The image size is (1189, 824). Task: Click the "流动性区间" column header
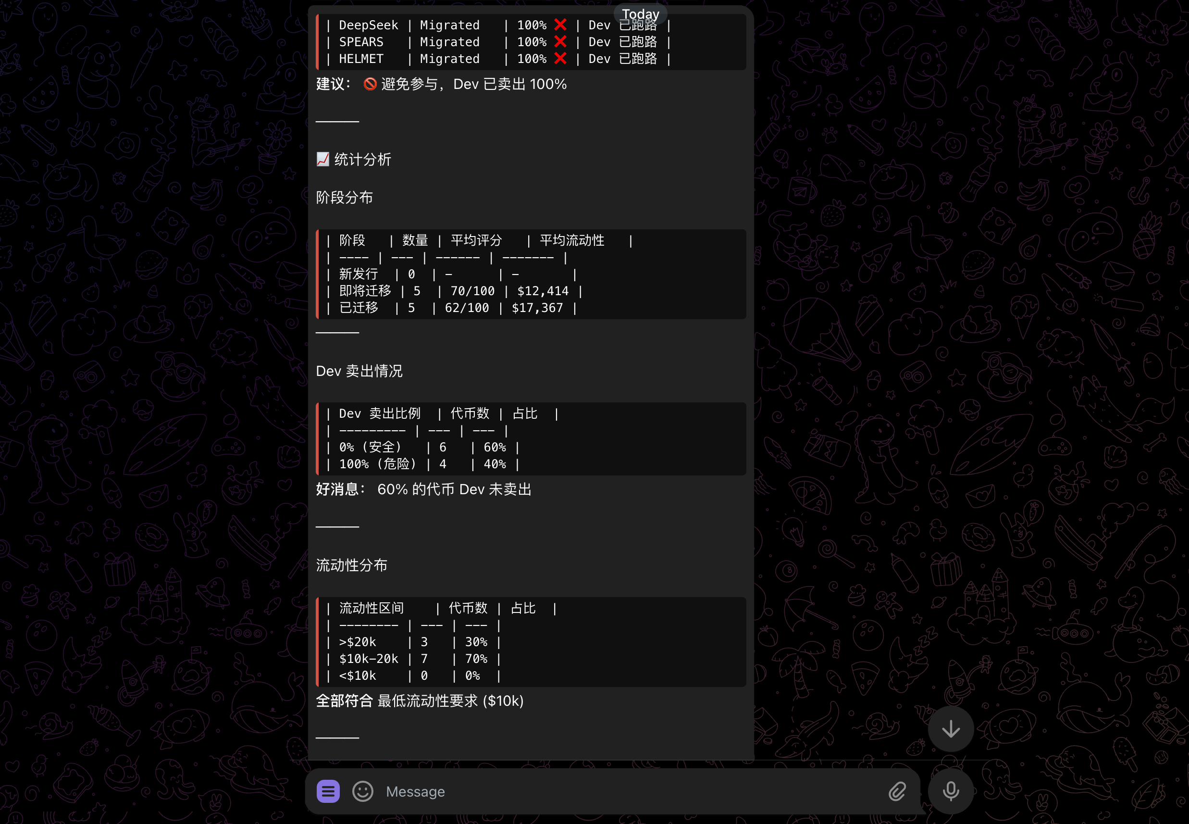coord(372,608)
